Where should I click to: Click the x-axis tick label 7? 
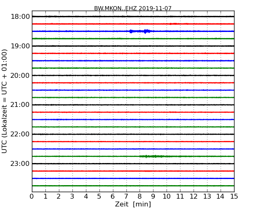126,196
